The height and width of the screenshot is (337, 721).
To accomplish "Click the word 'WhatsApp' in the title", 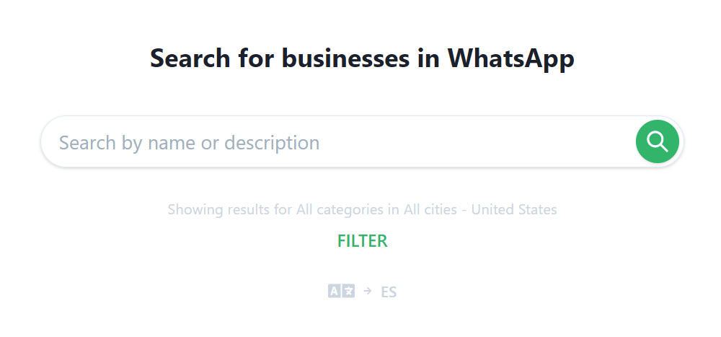I will tap(511, 58).
